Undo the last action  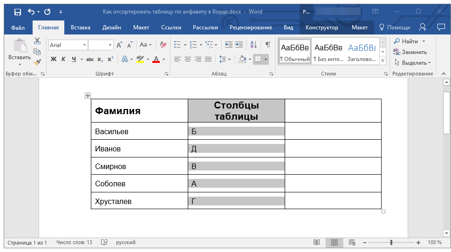tap(31, 12)
